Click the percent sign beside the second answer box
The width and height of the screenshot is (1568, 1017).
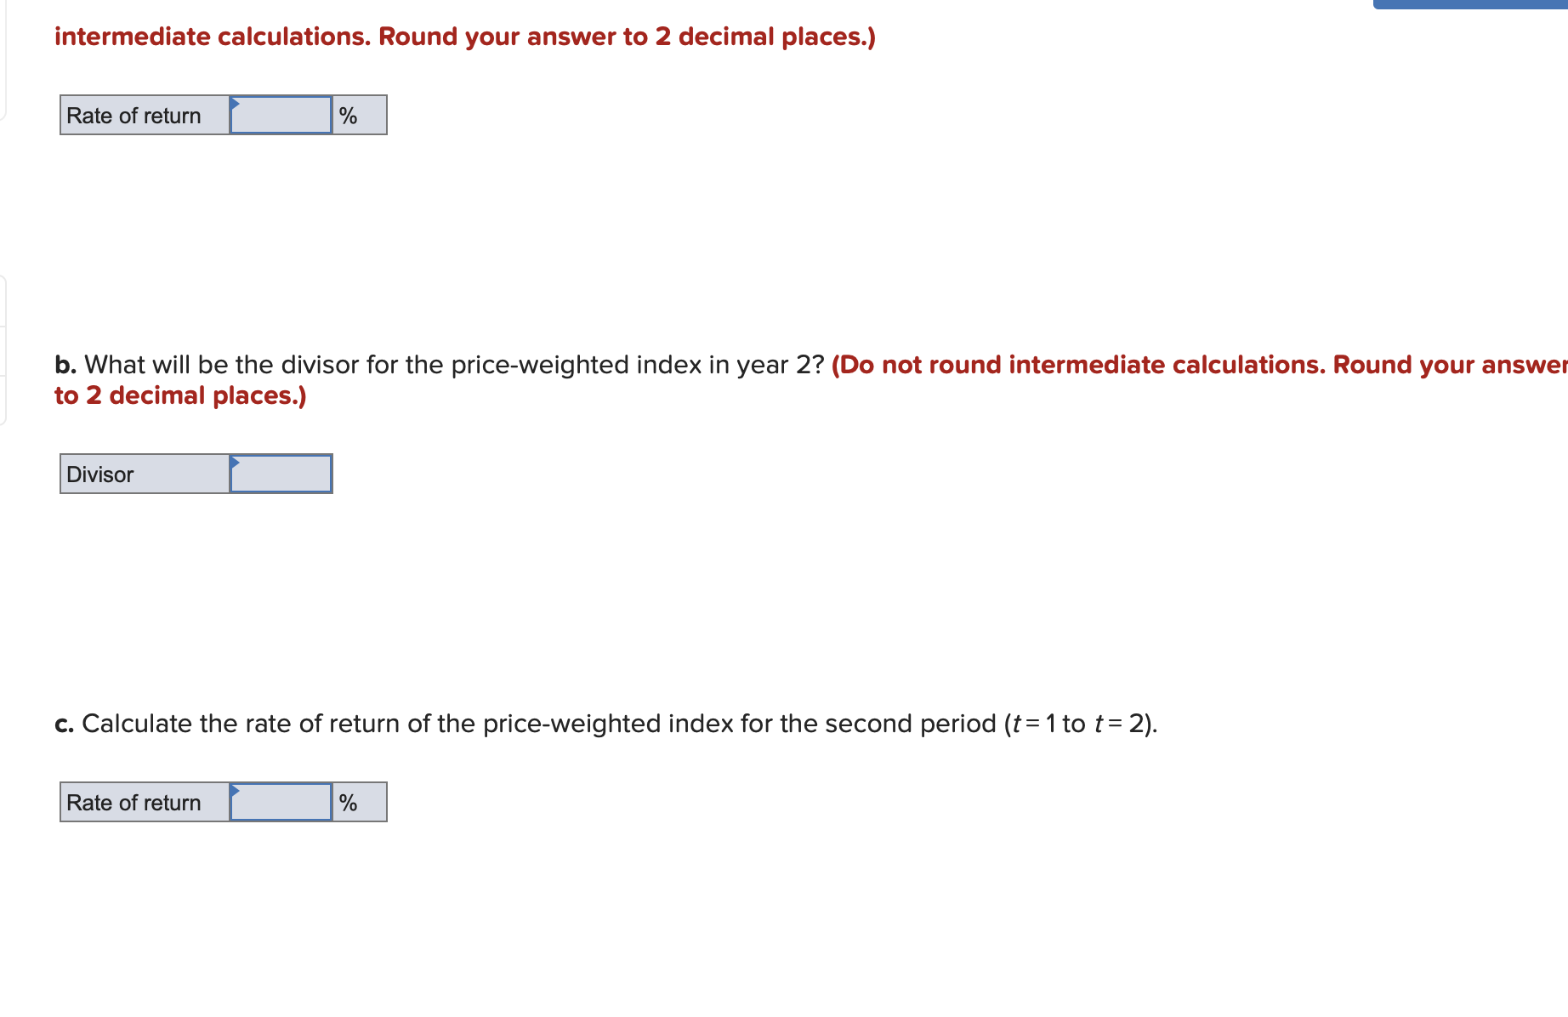348,800
